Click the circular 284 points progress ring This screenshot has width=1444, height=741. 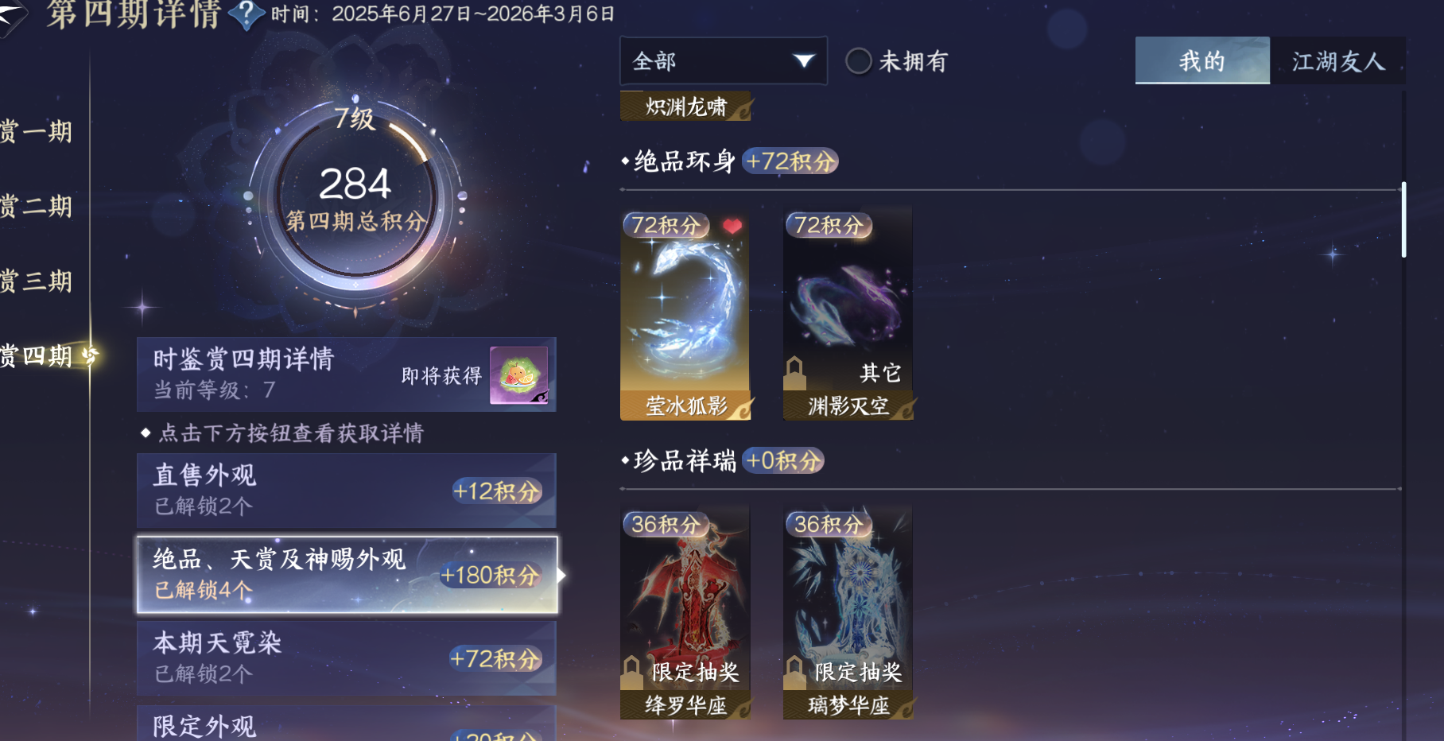click(355, 196)
